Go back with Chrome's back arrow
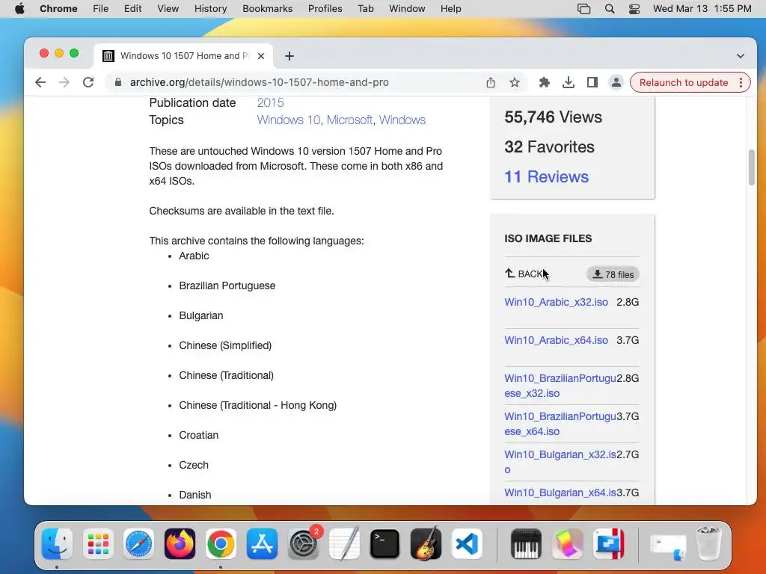The image size is (766, 574). coord(40,82)
